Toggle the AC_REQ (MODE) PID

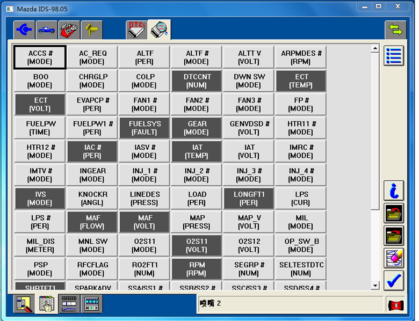point(92,57)
